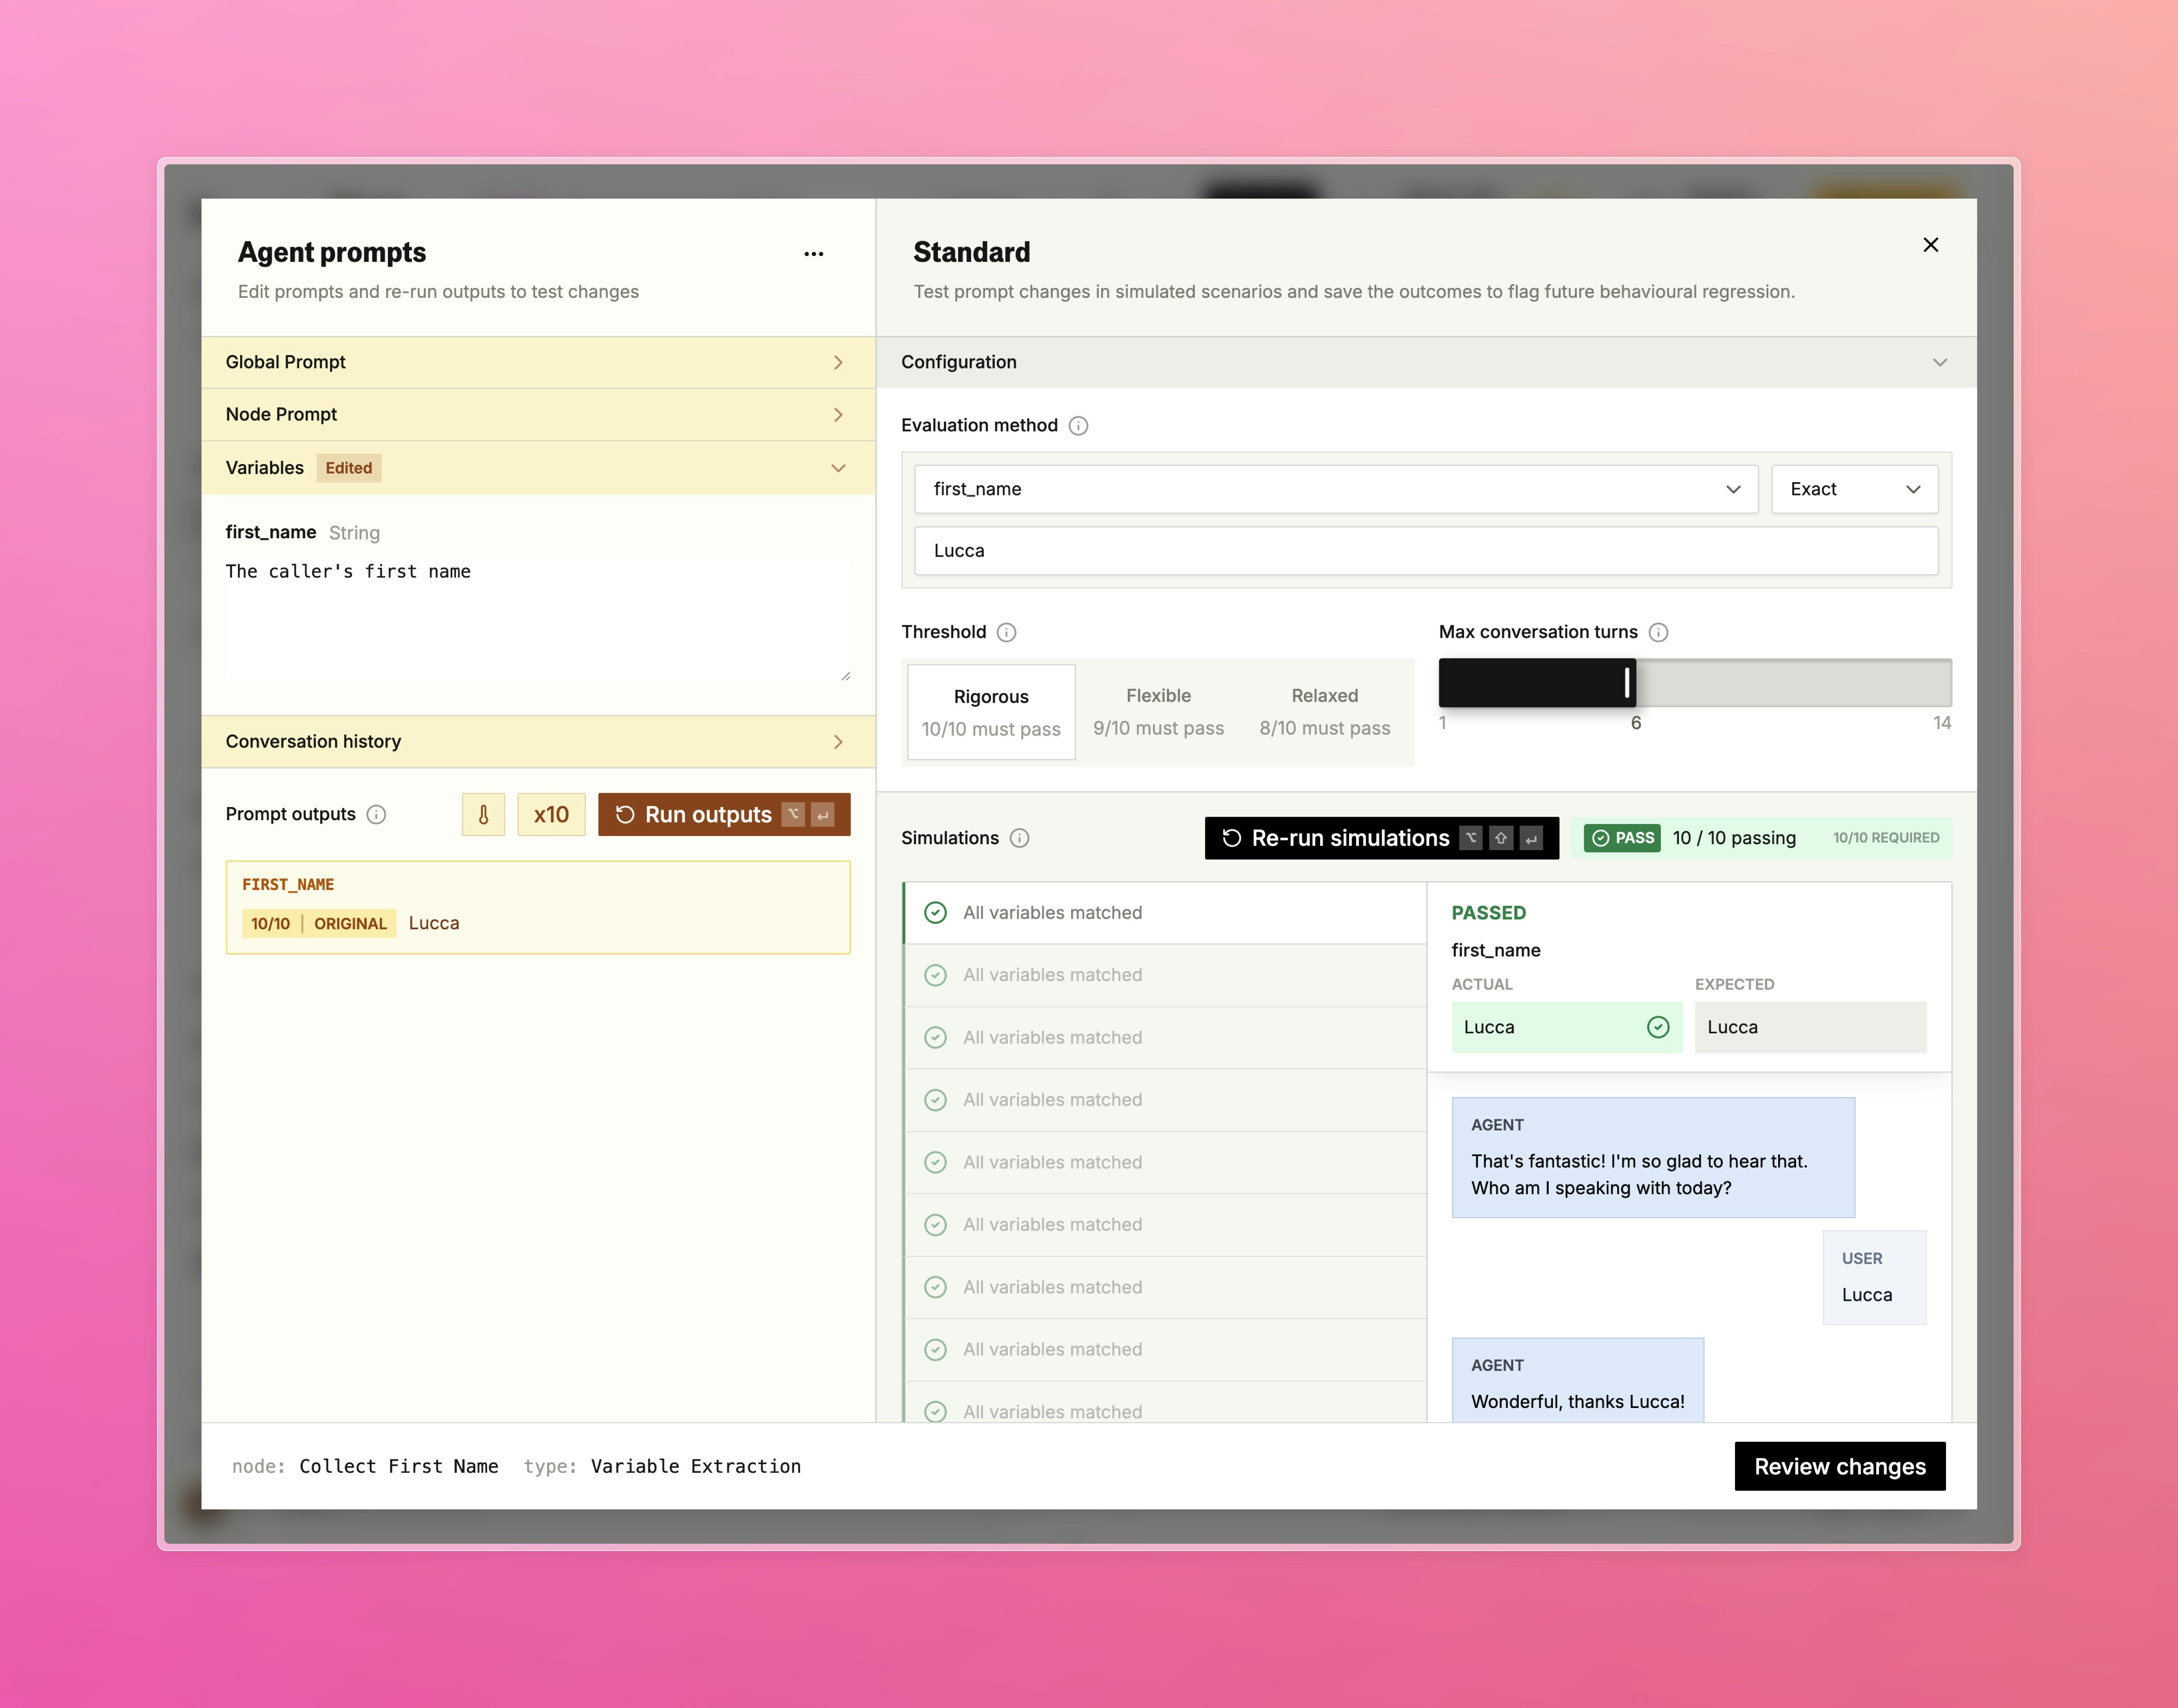Expand the Conversation history section
Image resolution: width=2178 pixels, height=1708 pixels.
(x=537, y=741)
